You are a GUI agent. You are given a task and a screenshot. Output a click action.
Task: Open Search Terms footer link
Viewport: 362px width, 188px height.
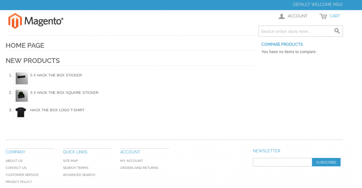(76, 168)
